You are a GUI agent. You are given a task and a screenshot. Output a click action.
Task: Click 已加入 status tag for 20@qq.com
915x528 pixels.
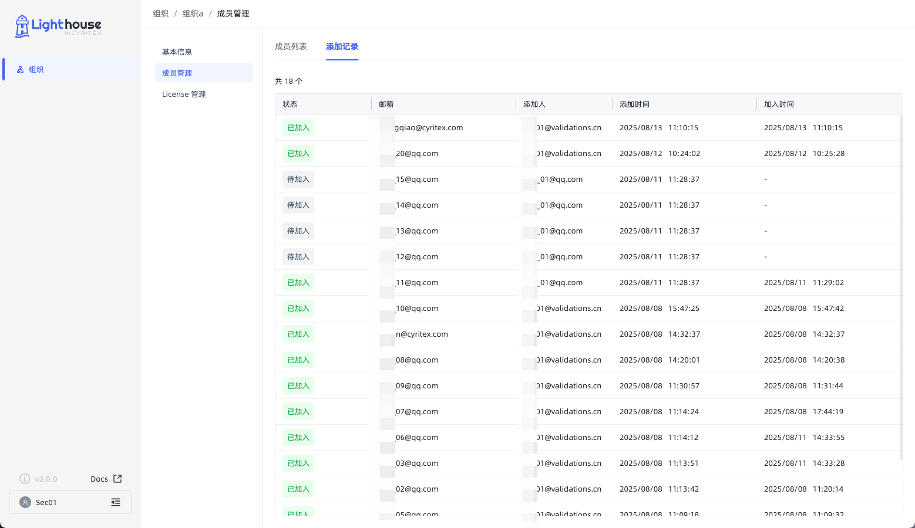click(298, 153)
